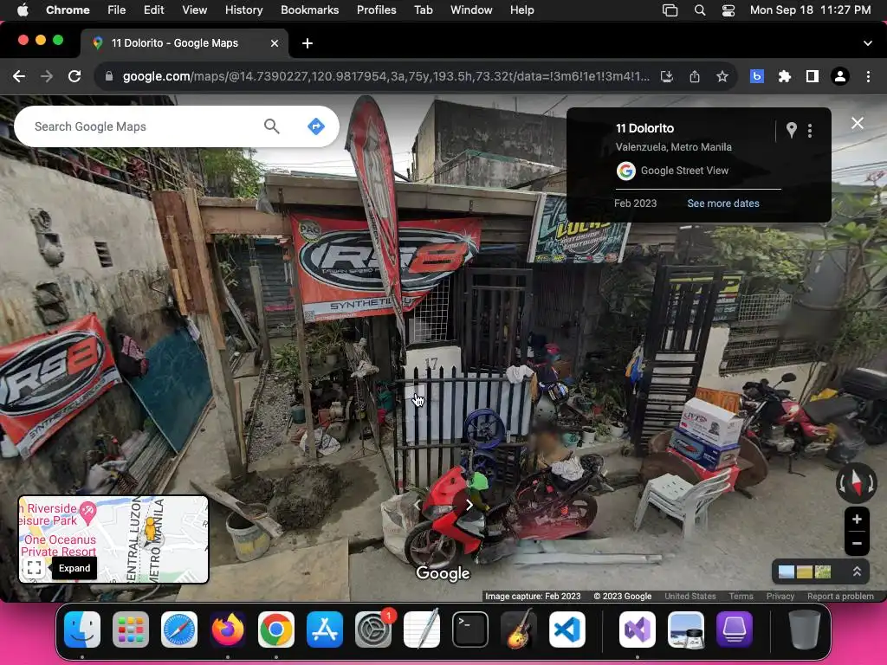887x665 pixels.
Task: Move using the left navigation arrow on street
Action: [x=418, y=505]
